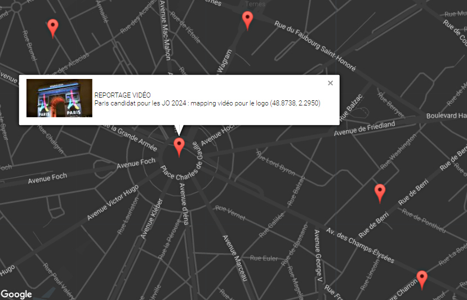This screenshot has width=467, height=300.
Task: Click the Google logo
Action: pyautogui.click(x=16, y=294)
